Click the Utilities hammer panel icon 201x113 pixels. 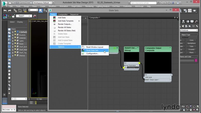coord(196,21)
